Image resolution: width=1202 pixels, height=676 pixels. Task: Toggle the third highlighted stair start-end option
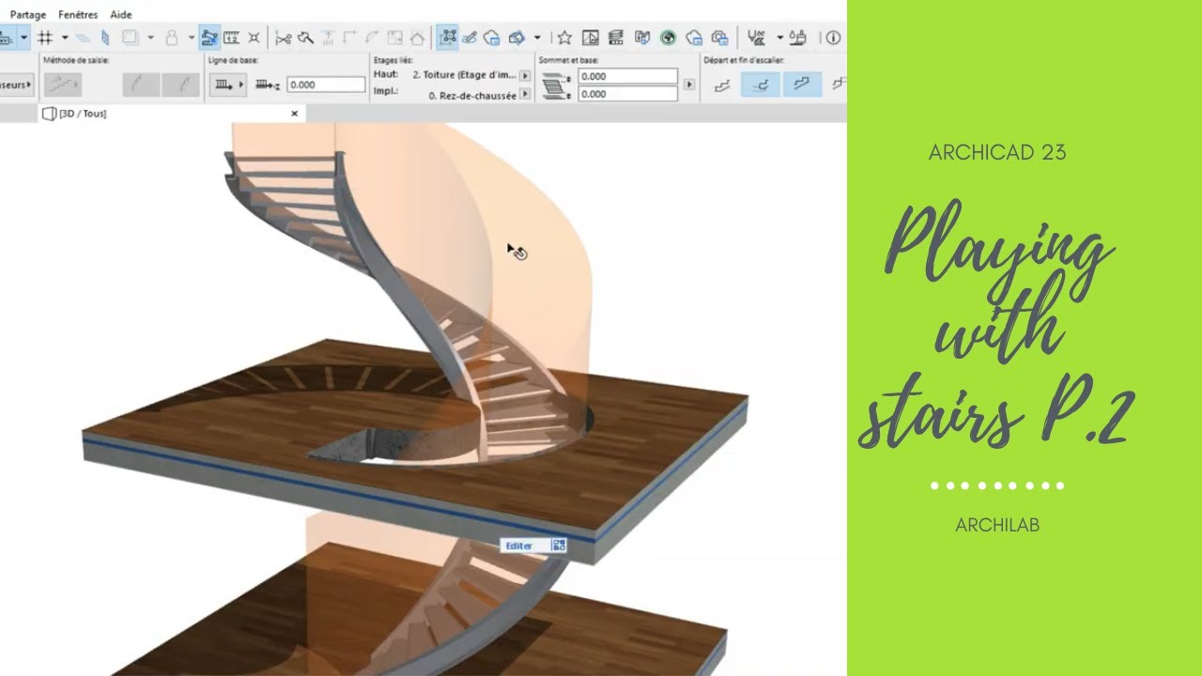tap(803, 84)
